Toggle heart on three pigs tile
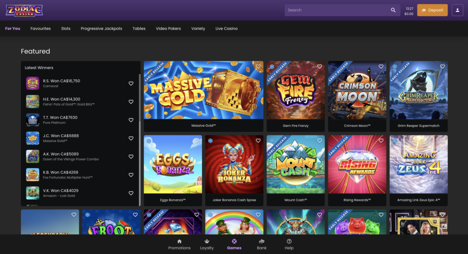468x254 pixels. click(x=381, y=215)
